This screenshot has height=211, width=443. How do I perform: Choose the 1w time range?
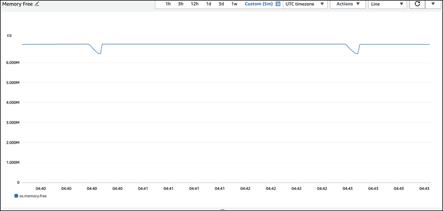[x=234, y=4]
